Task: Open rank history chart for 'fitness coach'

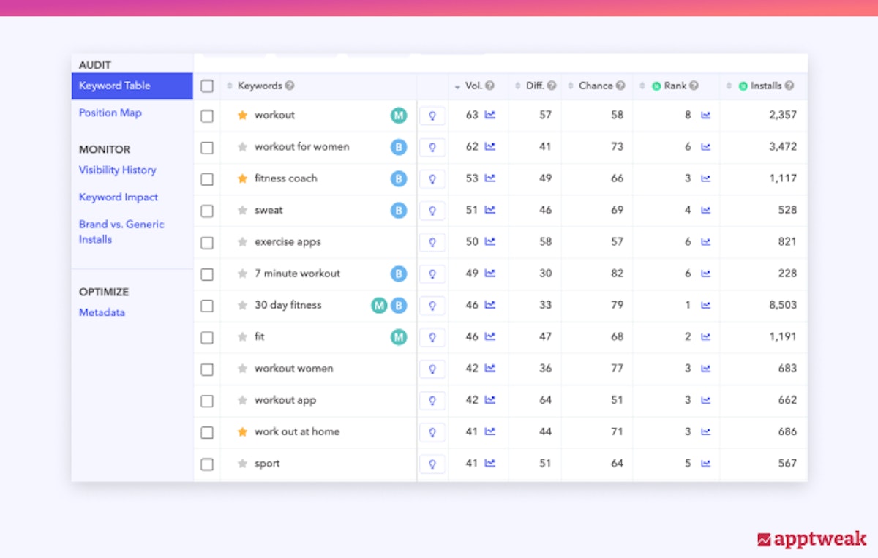Action: coord(705,178)
